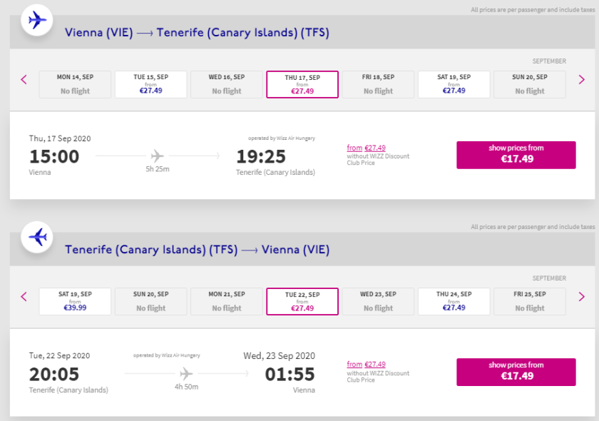Screen dimensions: 599x421
Task: Show next dates for Vienna to Tenerife
Action: [x=582, y=79]
